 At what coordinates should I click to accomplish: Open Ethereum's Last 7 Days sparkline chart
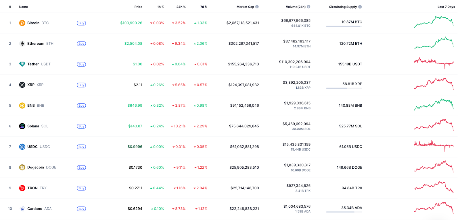(434, 43)
